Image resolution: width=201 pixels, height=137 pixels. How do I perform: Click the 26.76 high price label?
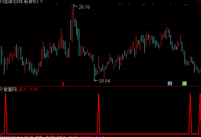[x=84, y=7]
